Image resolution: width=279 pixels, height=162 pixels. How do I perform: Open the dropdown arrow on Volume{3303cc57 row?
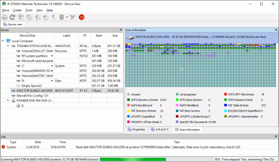point(52,51)
